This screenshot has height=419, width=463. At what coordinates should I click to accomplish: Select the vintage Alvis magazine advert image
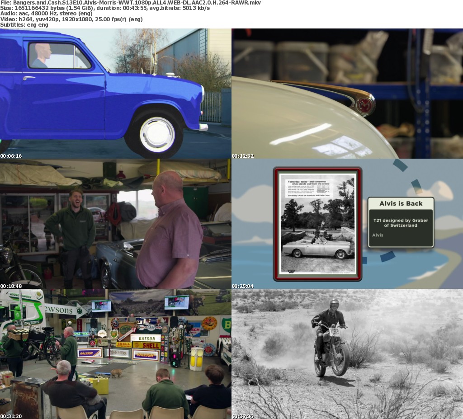tap(317, 224)
